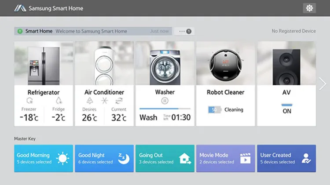This screenshot has height=185, width=330.
Task: Click the washer pause icon
Action: pyautogui.click(x=165, y=101)
